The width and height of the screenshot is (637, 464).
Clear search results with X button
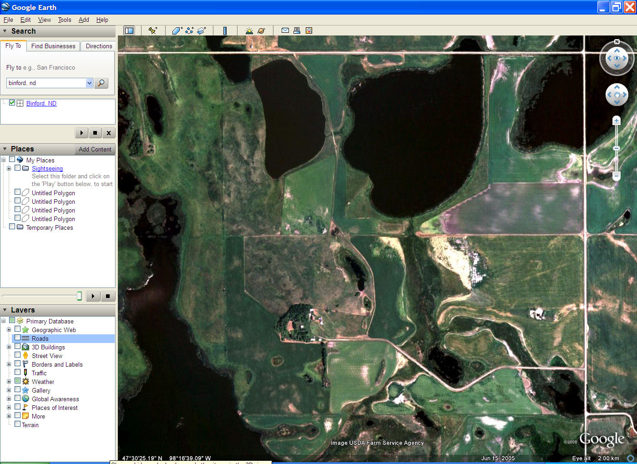108,133
